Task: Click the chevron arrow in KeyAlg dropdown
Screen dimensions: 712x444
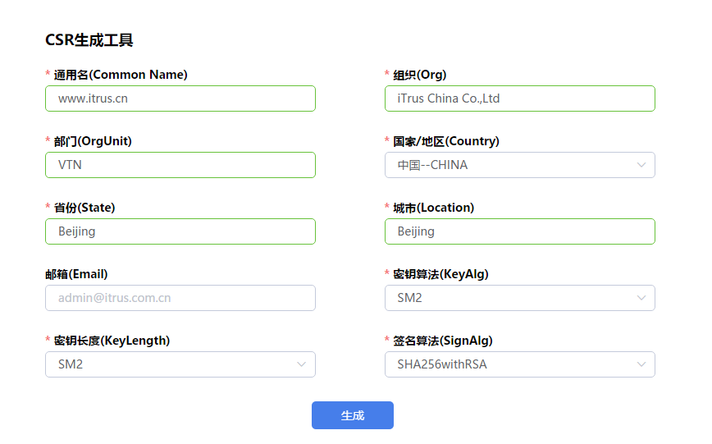Action: (641, 298)
